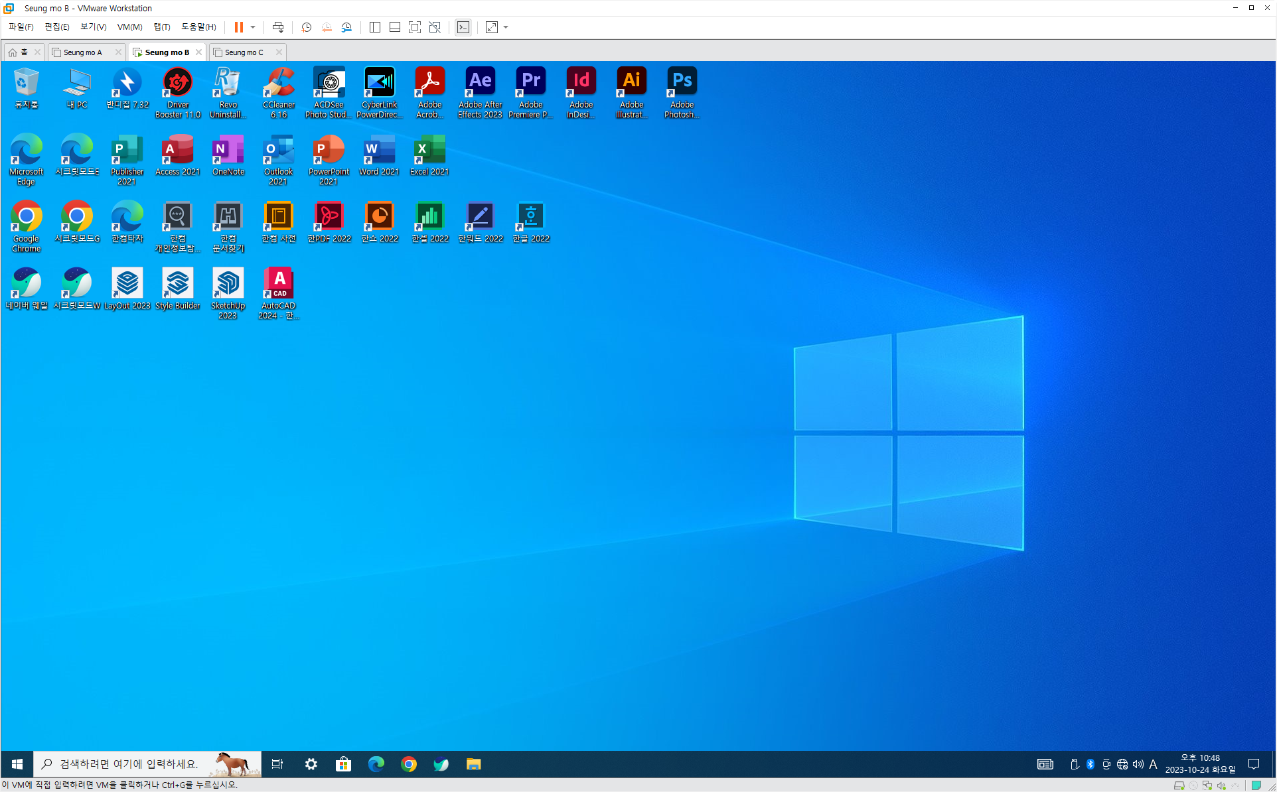This screenshot has width=1277, height=792.
Task: Switch to the Seung mo C tab
Action: (x=244, y=52)
